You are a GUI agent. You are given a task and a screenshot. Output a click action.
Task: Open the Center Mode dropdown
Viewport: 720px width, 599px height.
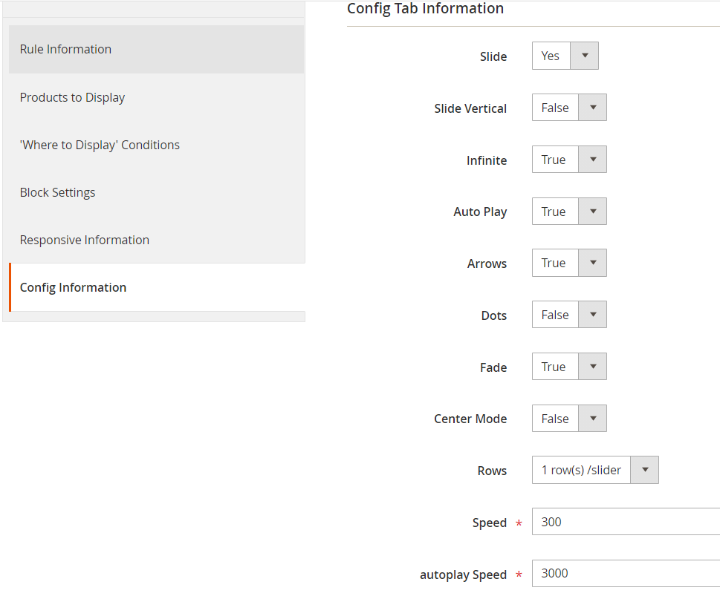coord(569,419)
